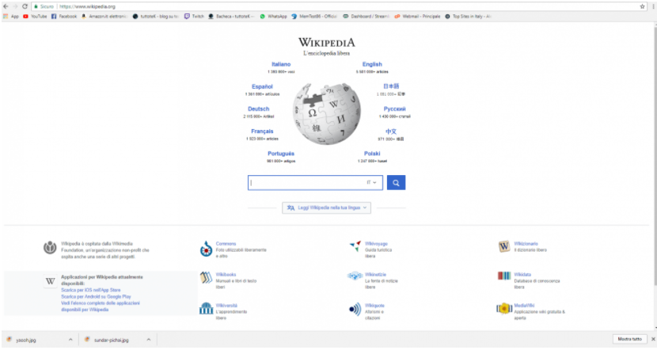Open the MediaWiki link

(x=524, y=306)
